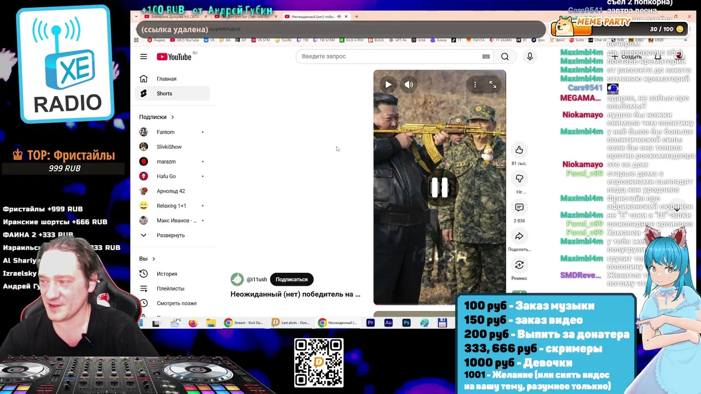Mute the Short with the speaker icon
Viewport: 701px width, 394px height.
(x=409, y=84)
